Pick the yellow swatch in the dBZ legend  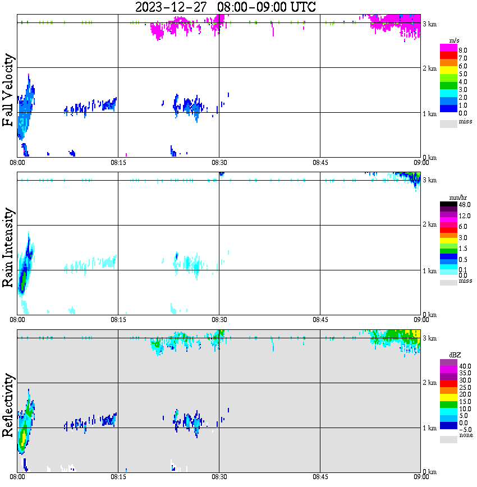[448, 398]
